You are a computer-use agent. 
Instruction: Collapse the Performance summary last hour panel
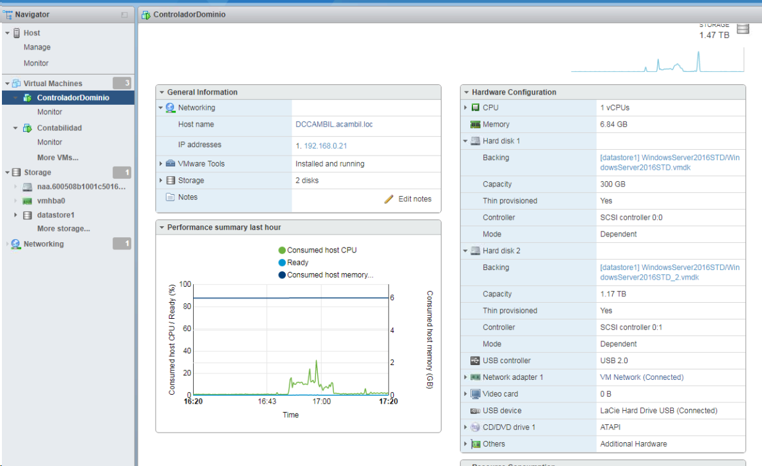coord(162,228)
